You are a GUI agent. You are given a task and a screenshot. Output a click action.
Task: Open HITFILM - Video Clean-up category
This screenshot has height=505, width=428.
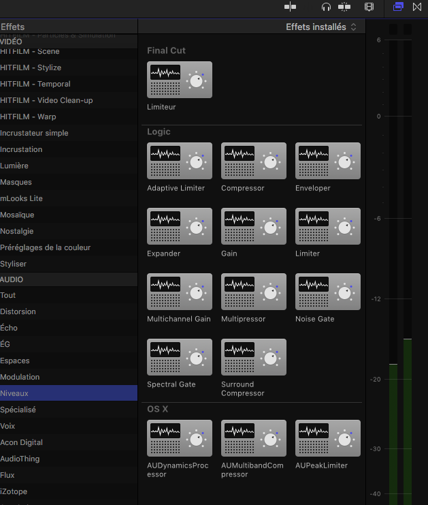pos(69,100)
